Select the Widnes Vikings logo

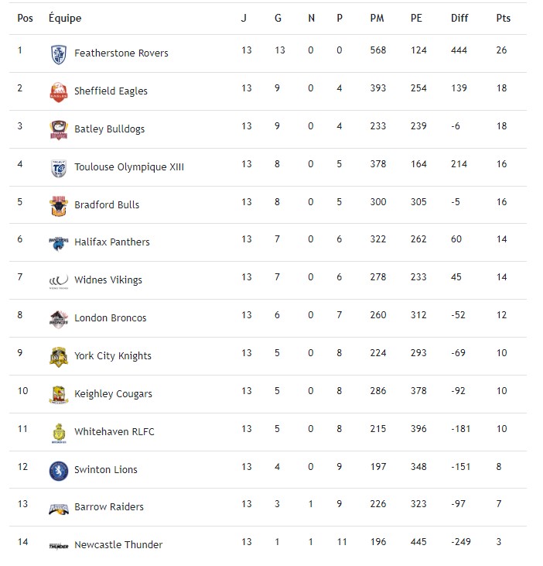coord(59,281)
